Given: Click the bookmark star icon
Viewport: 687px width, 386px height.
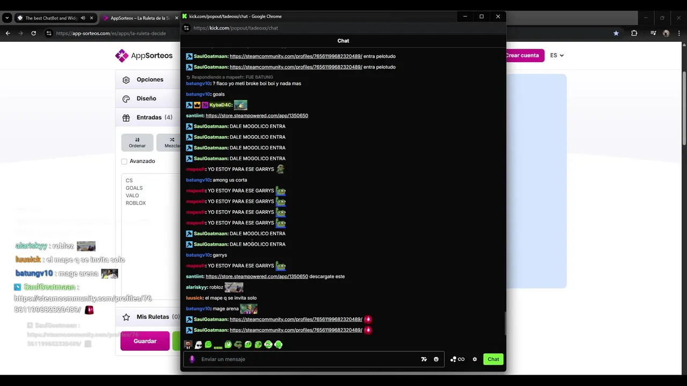Looking at the screenshot, I should click(x=616, y=33).
